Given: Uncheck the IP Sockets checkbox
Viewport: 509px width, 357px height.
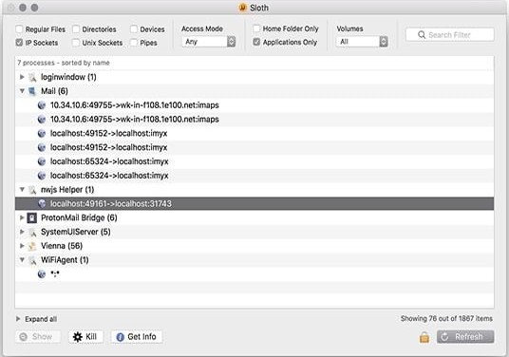Looking at the screenshot, I should (19, 43).
